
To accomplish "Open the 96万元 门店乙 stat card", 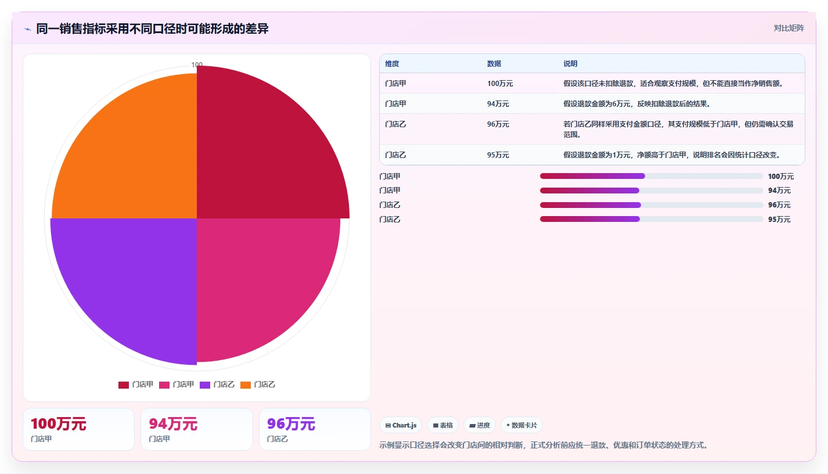I will [x=315, y=429].
